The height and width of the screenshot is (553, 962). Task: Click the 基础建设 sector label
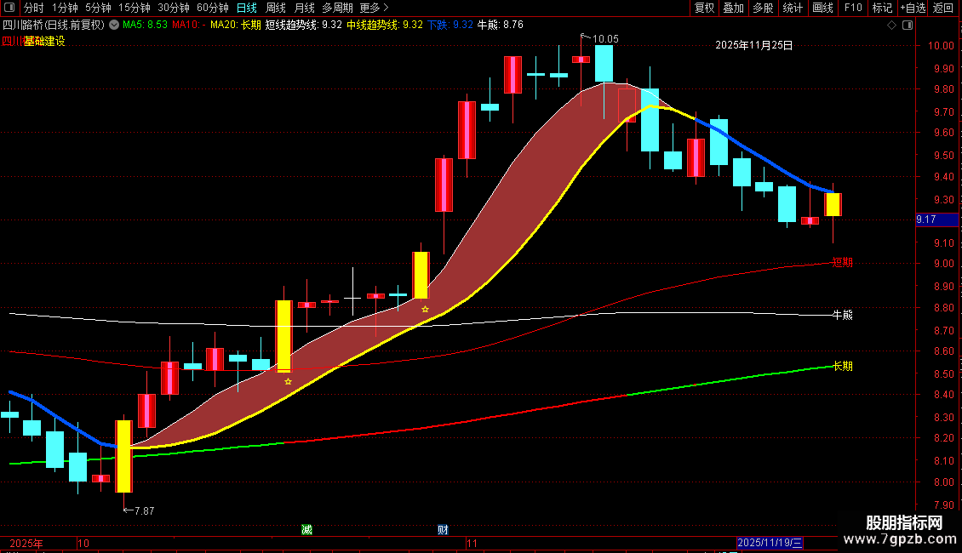tap(44, 41)
